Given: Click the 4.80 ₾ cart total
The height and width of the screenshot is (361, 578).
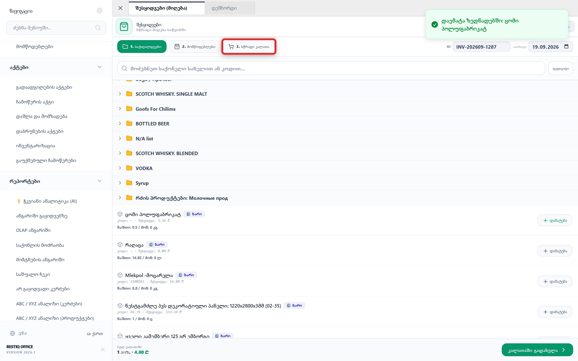Looking at the screenshot, I should [x=141, y=352].
